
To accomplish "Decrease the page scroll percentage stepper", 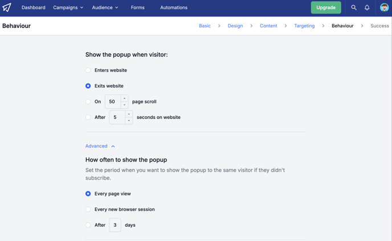I will tap(124, 105).
